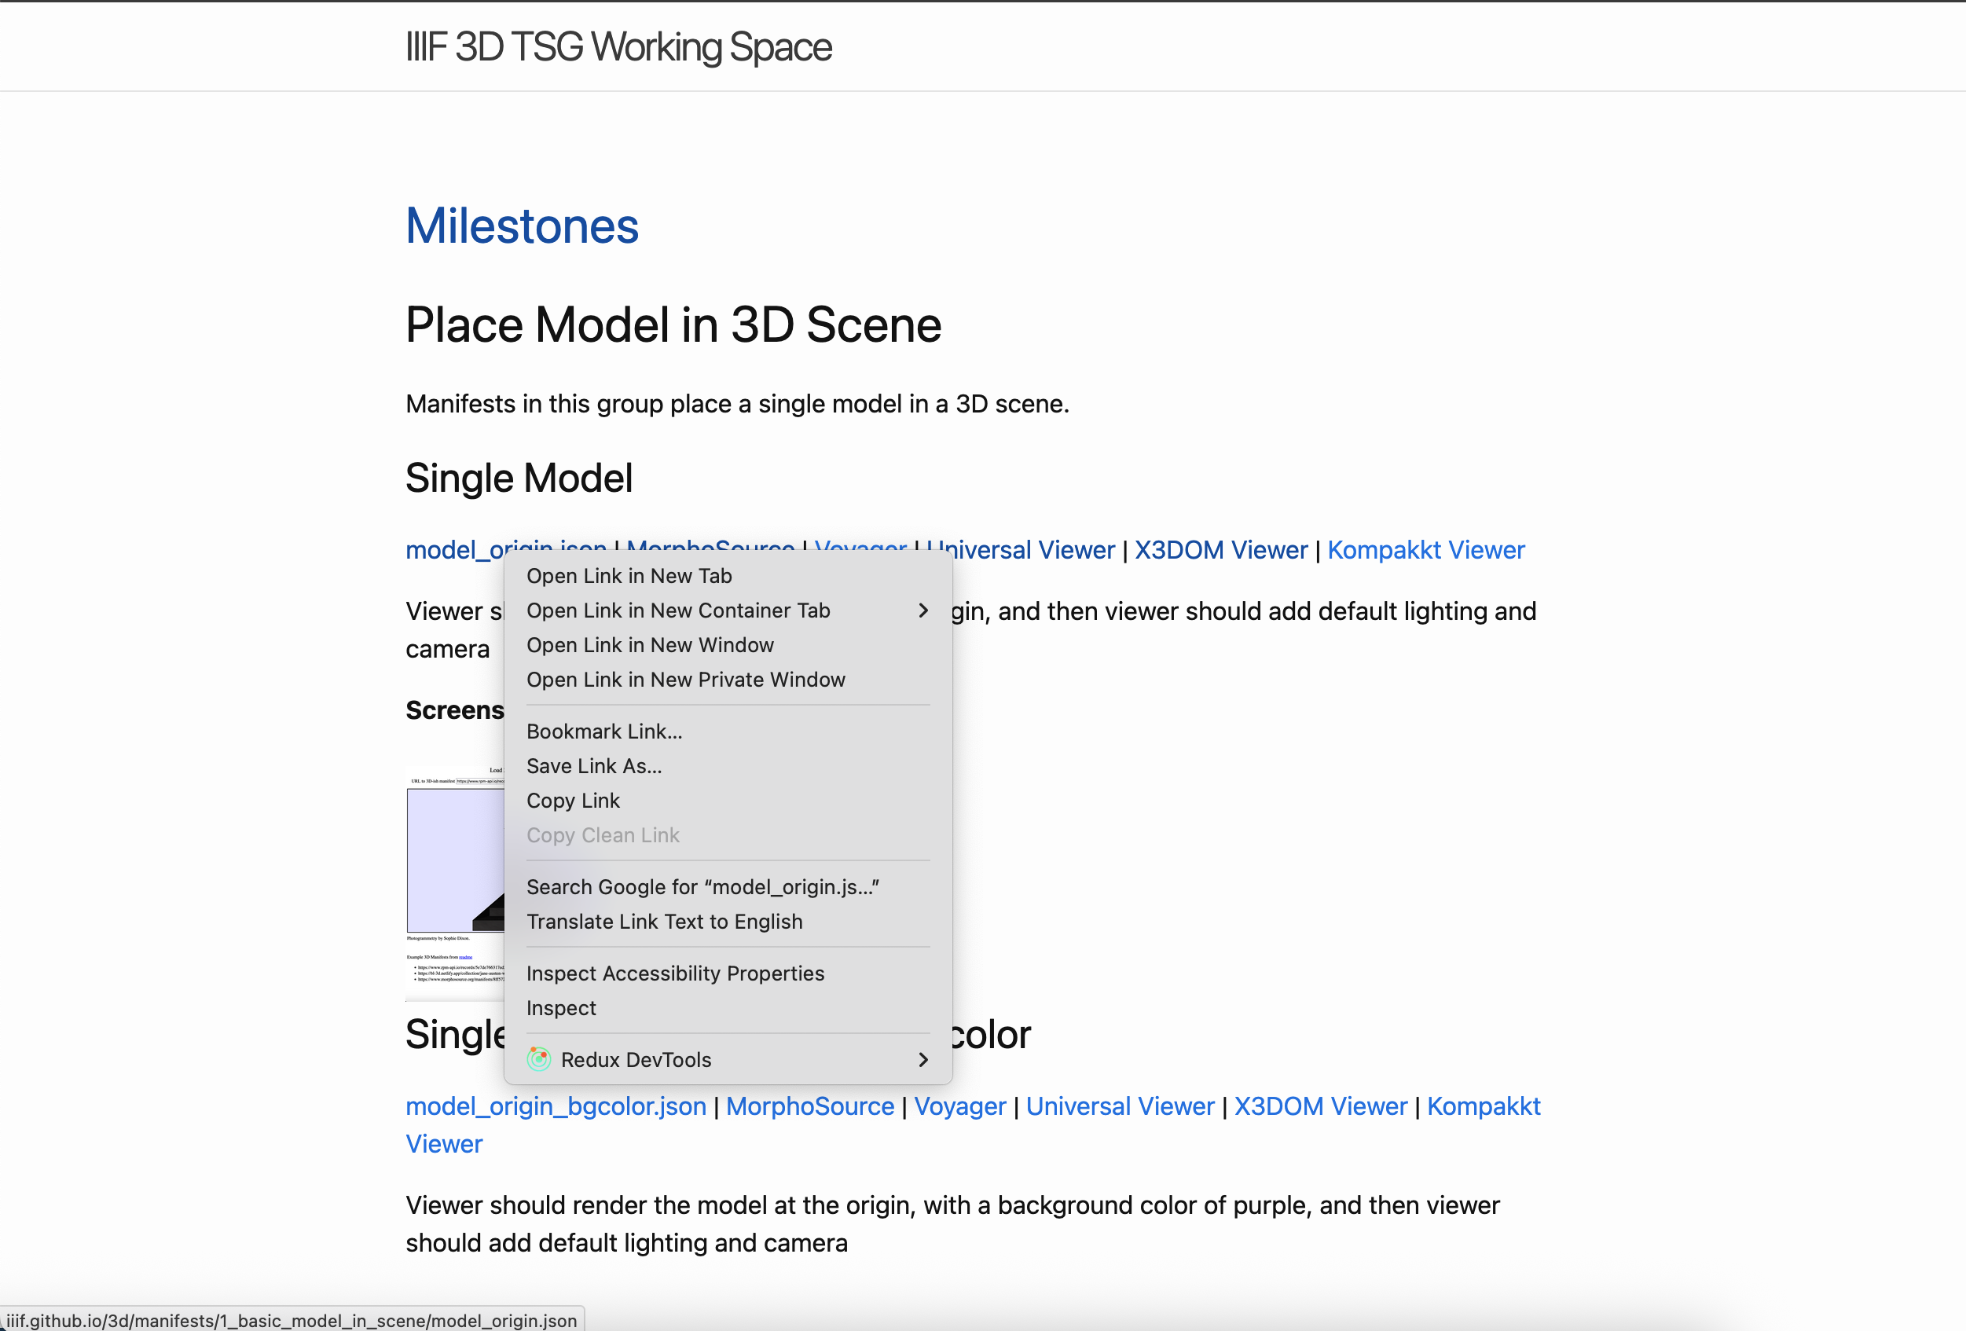The height and width of the screenshot is (1331, 1966).
Task: Click the Redux DevTools icon
Action: point(539,1059)
